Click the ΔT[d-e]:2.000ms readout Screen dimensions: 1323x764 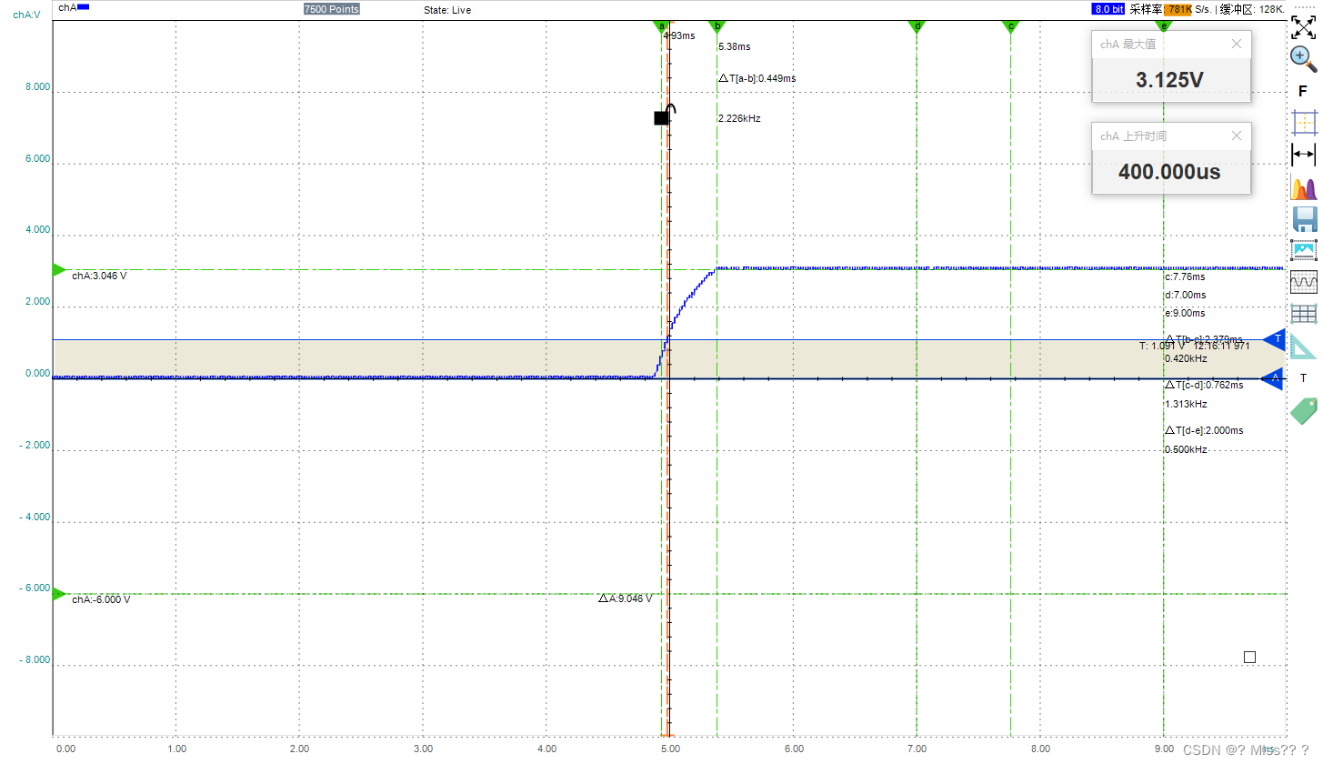point(1204,430)
